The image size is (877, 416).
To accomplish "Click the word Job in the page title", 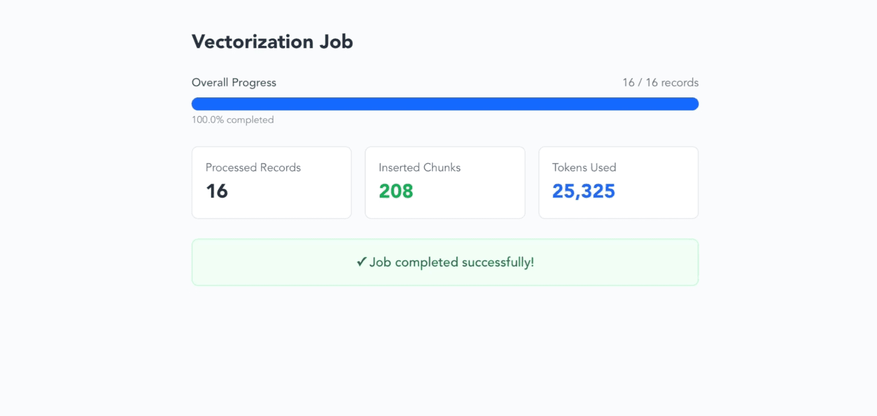I will tap(336, 42).
